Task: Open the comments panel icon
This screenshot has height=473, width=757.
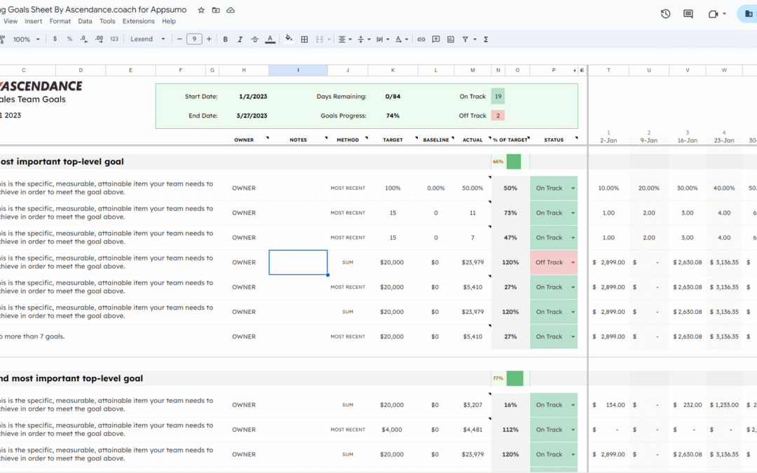Action: (x=688, y=14)
